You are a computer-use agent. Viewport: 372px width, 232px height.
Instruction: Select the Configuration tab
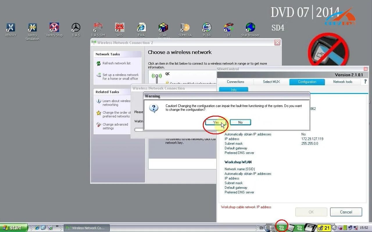(307, 82)
